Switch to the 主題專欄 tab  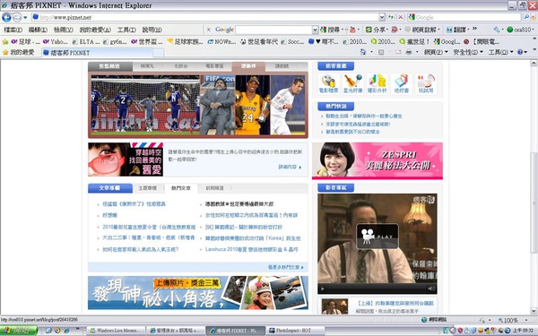pyautogui.click(x=148, y=188)
